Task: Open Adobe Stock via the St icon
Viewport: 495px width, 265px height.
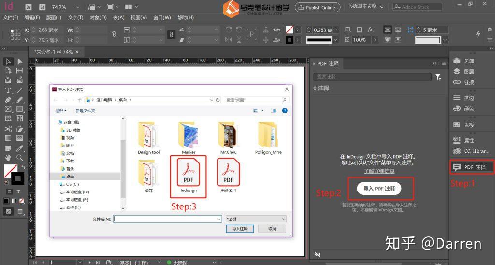Action: [x=43, y=7]
